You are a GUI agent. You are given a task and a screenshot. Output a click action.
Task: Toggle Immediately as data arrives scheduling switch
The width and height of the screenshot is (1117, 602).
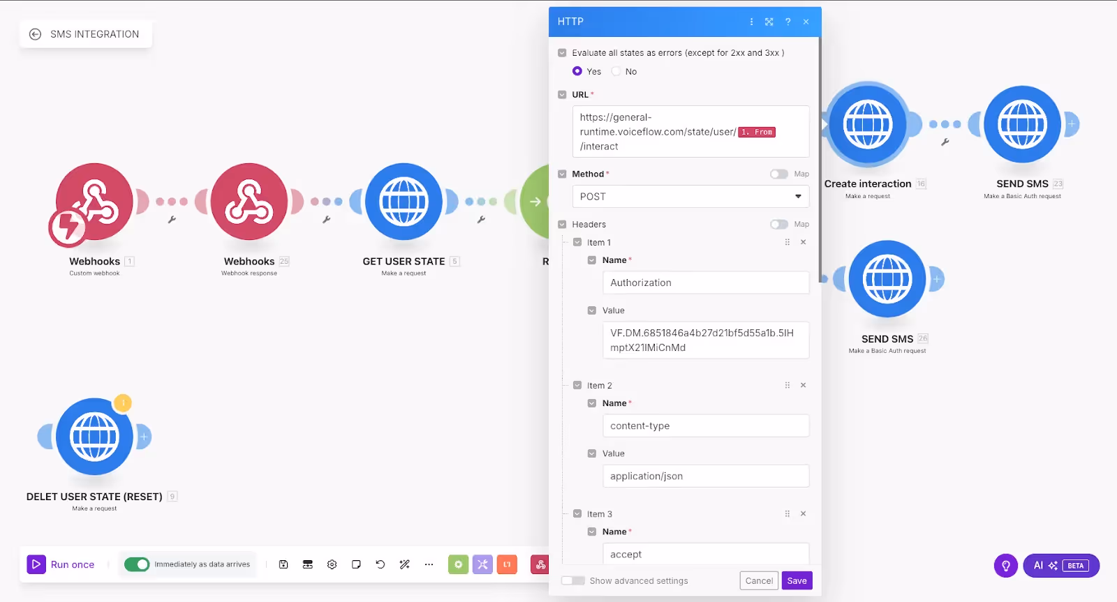pyautogui.click(x=137, y=564)
